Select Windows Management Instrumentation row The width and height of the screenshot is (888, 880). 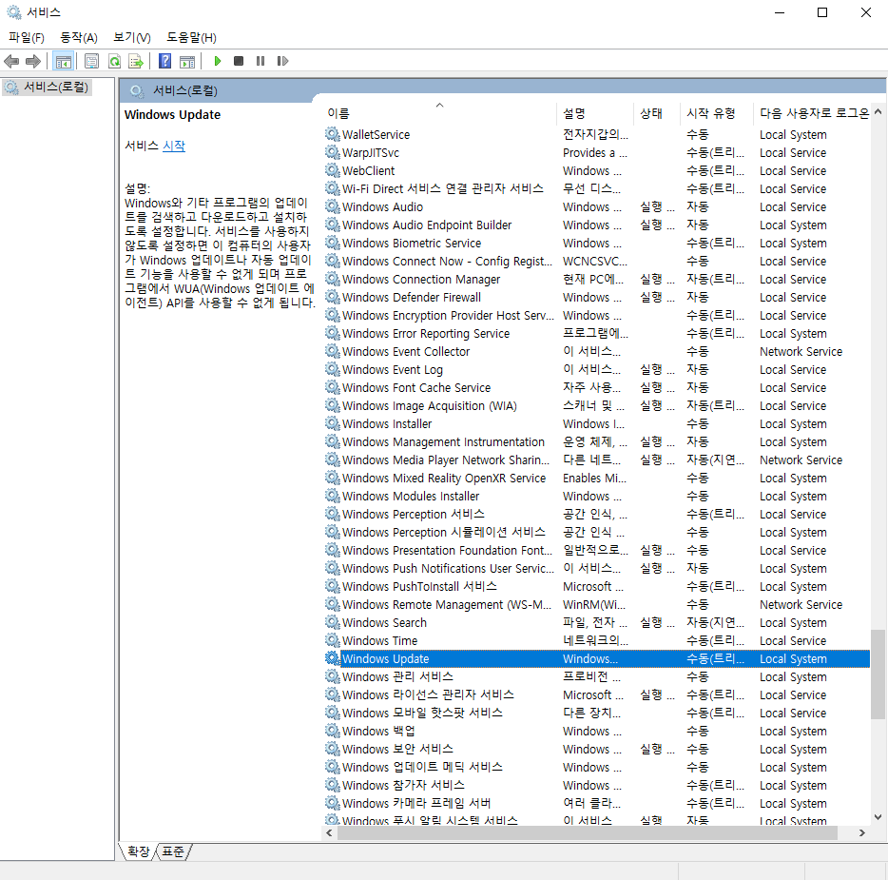[x=597, y=441]
